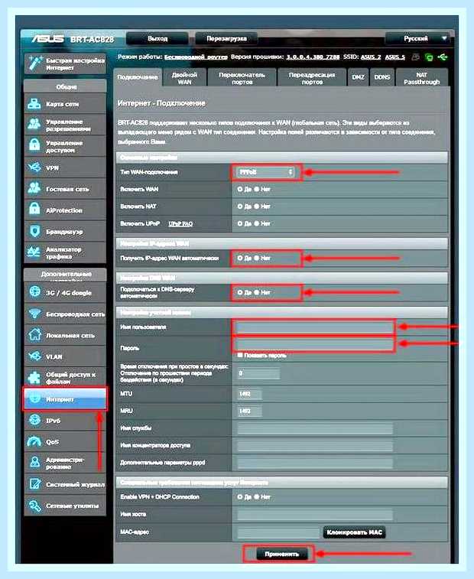Switch to the Двойной WAN tab
This screenshot has width=474, height=579.
click(184, 77)
